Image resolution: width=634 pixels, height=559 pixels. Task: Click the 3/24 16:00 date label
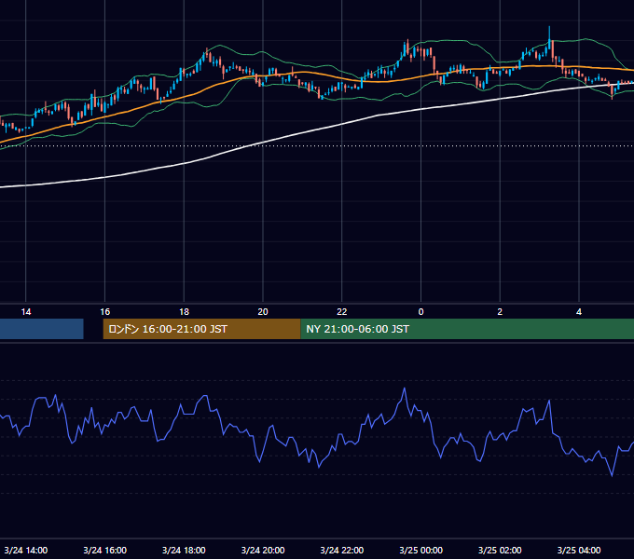coord(104,550)
